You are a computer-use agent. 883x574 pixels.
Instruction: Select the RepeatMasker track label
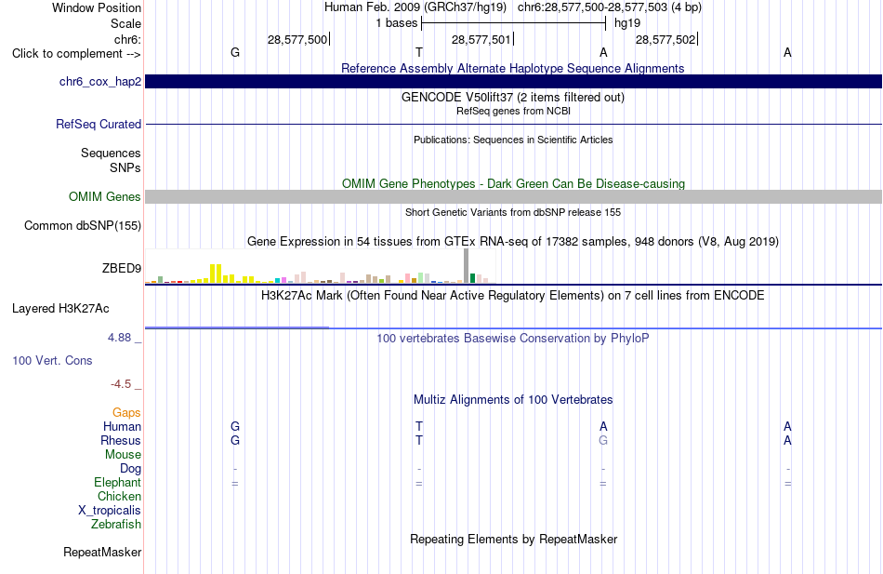click(x=102, y=552)
